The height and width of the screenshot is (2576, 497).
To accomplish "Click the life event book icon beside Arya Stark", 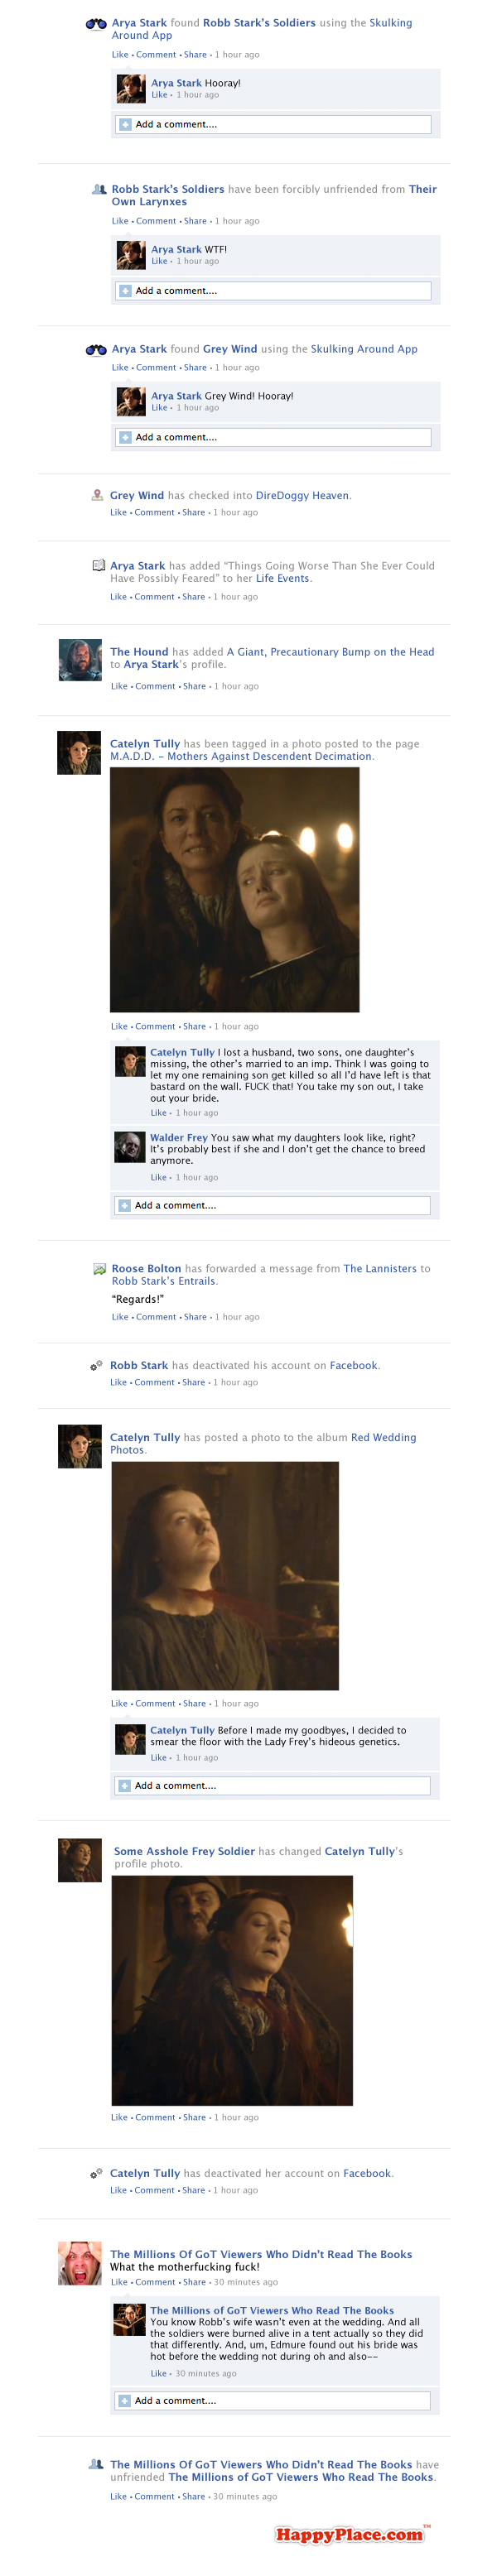I will 98,565.
